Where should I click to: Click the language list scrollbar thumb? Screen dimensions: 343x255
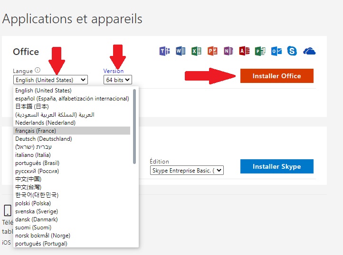click(134, 127)
